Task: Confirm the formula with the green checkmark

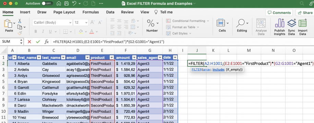Action: coord(38,42)
